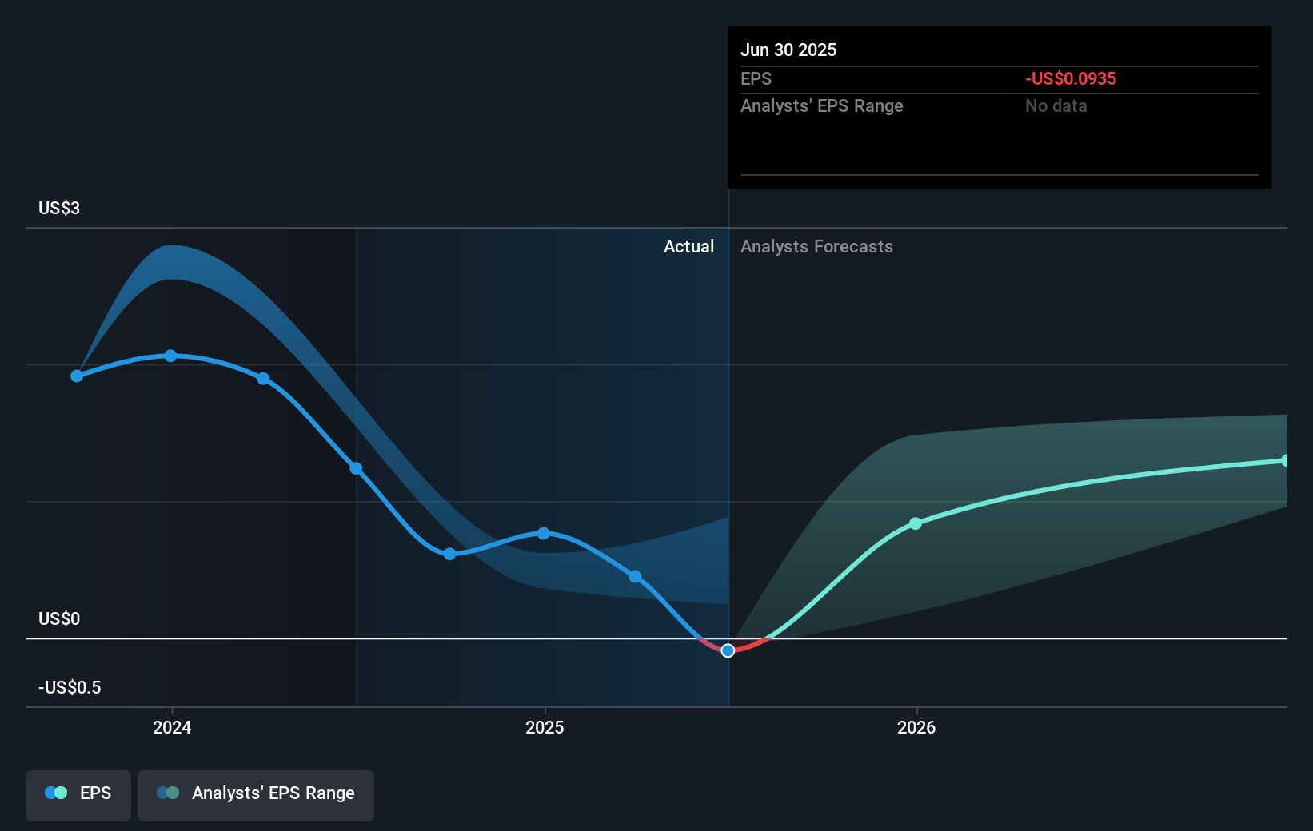Click the 2025 axis label
Viewport: 1313px width, 831px height.
click(x=545, y=728)
